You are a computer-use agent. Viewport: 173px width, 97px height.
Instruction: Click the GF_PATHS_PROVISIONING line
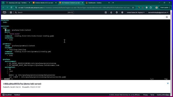[x=32, y=63]
